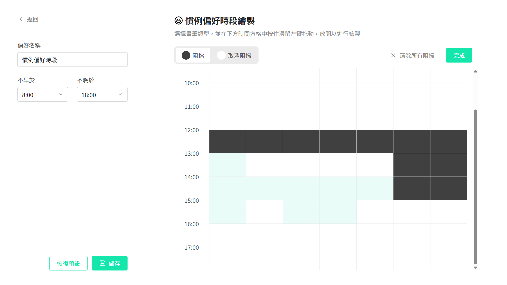Click the up arrow on the grid scrollbar

(475, 71)
